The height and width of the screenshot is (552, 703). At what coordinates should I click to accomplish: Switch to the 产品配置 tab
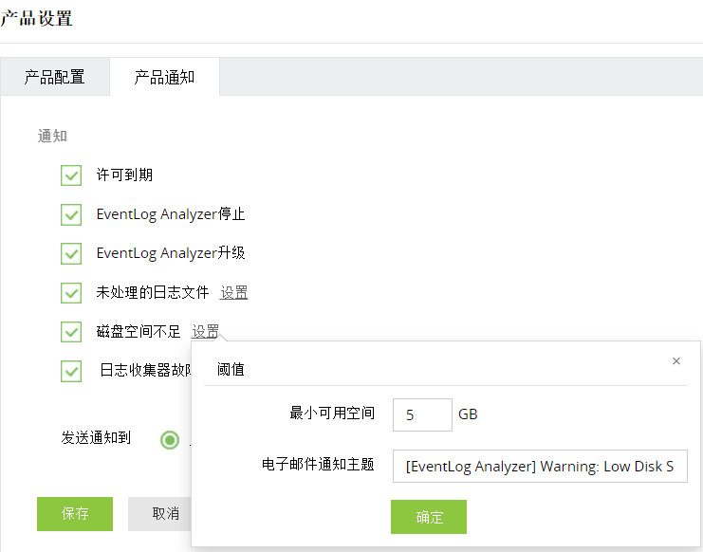tap(55, 78)
